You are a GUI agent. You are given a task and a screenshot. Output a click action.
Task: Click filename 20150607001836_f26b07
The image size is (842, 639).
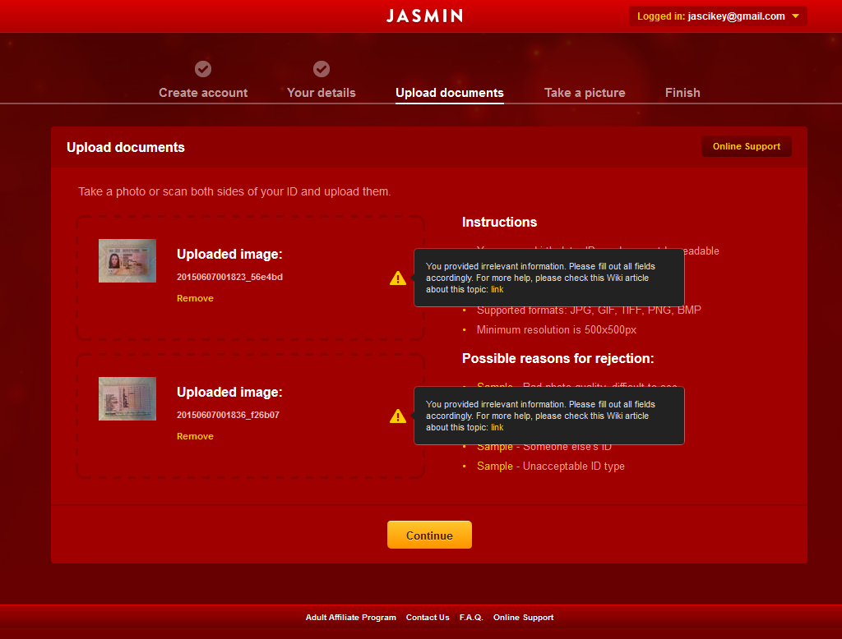coord(229,415)
